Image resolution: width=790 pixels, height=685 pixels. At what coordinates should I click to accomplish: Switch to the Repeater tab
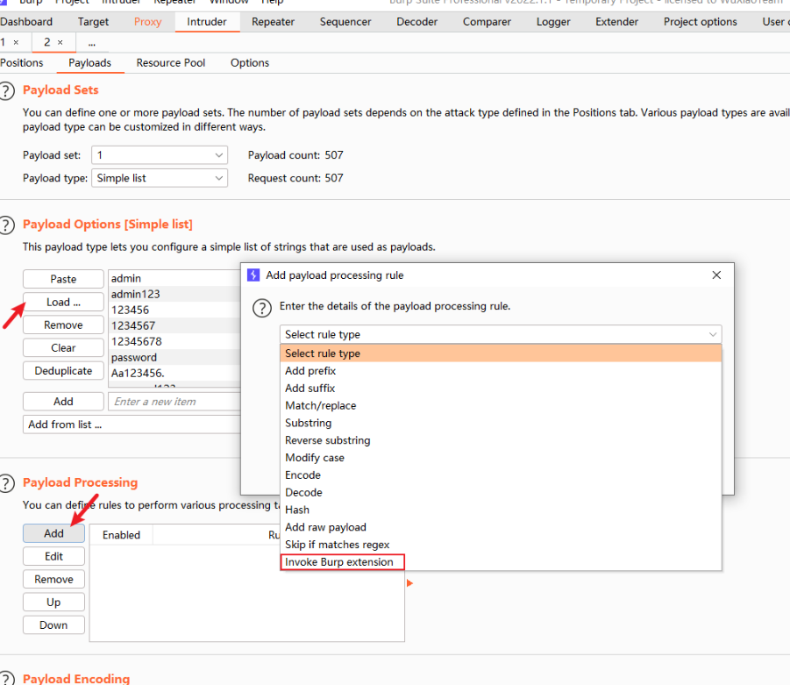coord(273,22)
